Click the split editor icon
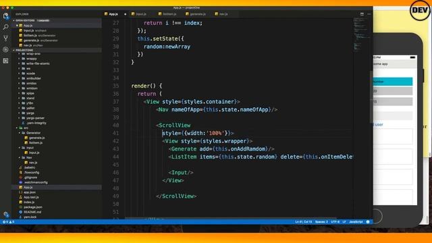Viewport: 432px width, 243px height. tap(362, 14)
